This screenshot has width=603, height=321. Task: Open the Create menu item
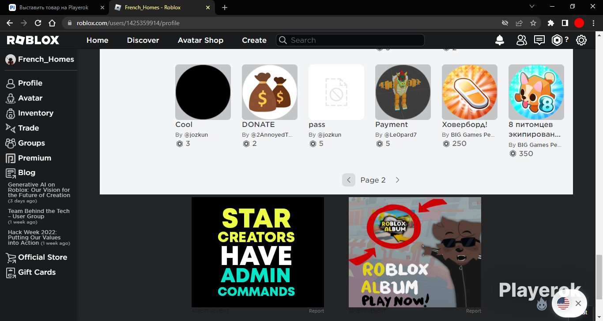(254, 40)
